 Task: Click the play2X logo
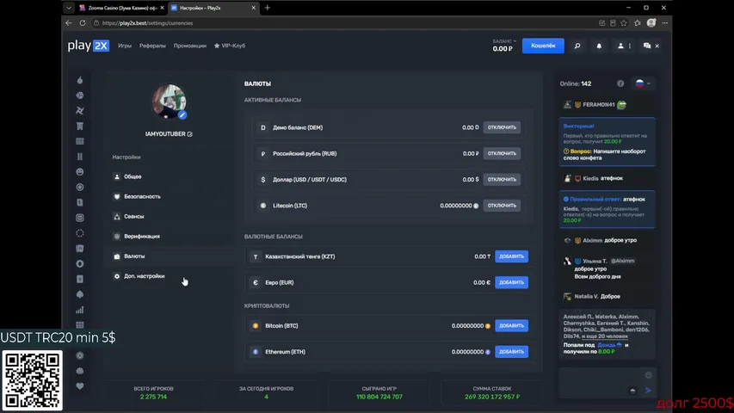click(x=89, y=46)
